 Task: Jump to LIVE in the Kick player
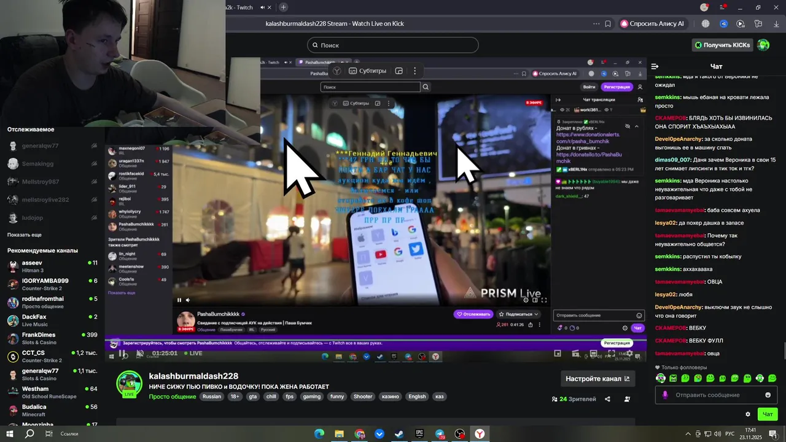pyautogui.click(x=193, y=354)
